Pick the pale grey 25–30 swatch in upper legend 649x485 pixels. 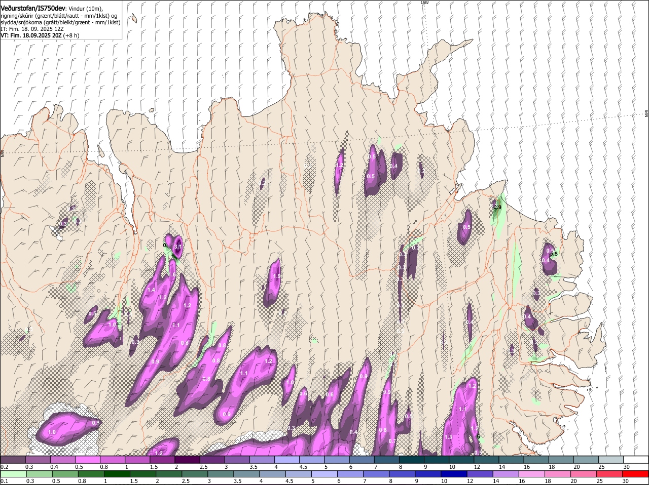click(611, 459)
